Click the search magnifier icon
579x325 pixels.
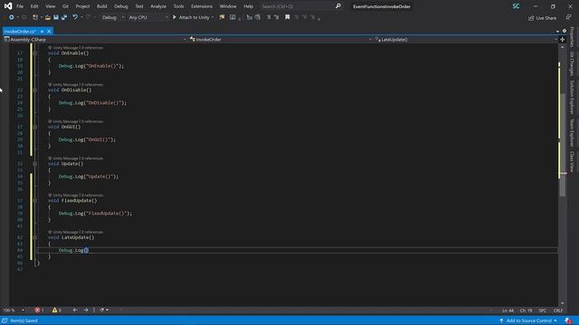pyautogui.click(x=337, y=6)
